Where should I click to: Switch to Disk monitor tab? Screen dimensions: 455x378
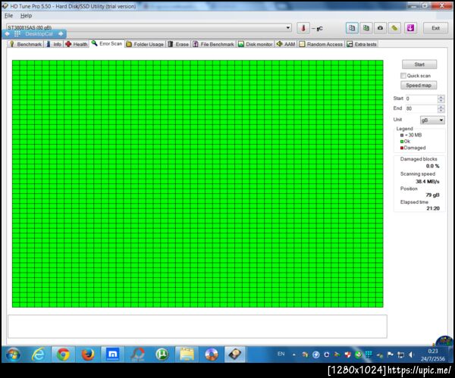(x=256, y=44)
